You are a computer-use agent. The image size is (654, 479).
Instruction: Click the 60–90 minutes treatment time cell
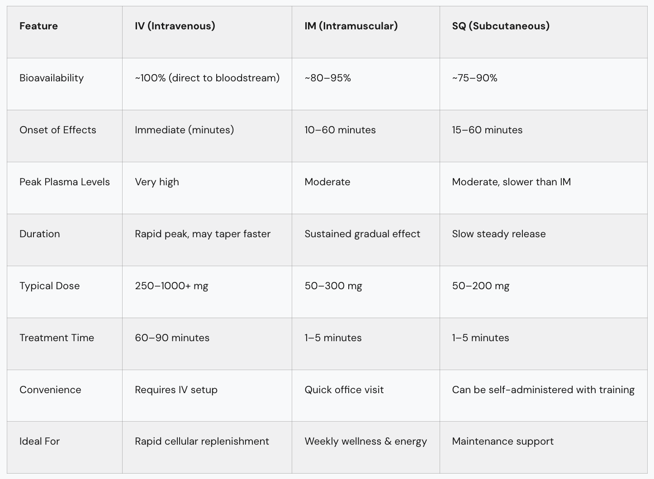point(172,338)
